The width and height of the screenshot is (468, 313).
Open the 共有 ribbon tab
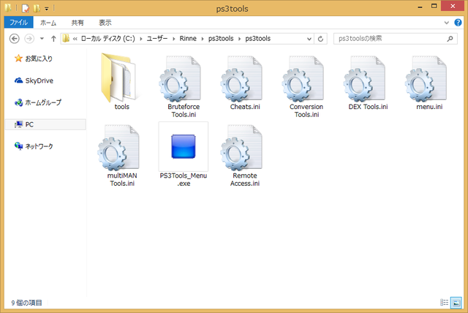point(78,23)
